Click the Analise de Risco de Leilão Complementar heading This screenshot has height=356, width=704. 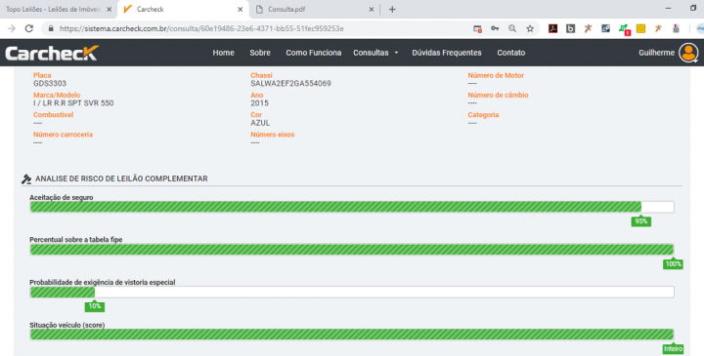pos(121,178)
